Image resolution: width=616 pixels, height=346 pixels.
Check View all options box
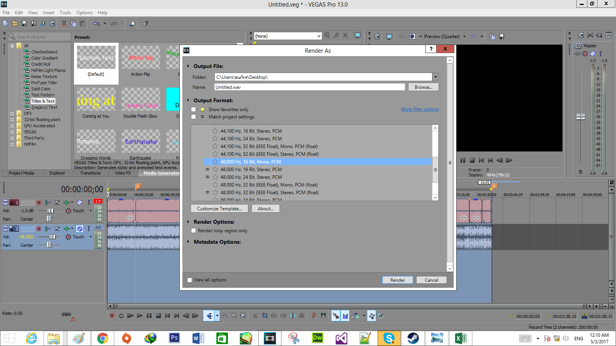pos(189,280)
